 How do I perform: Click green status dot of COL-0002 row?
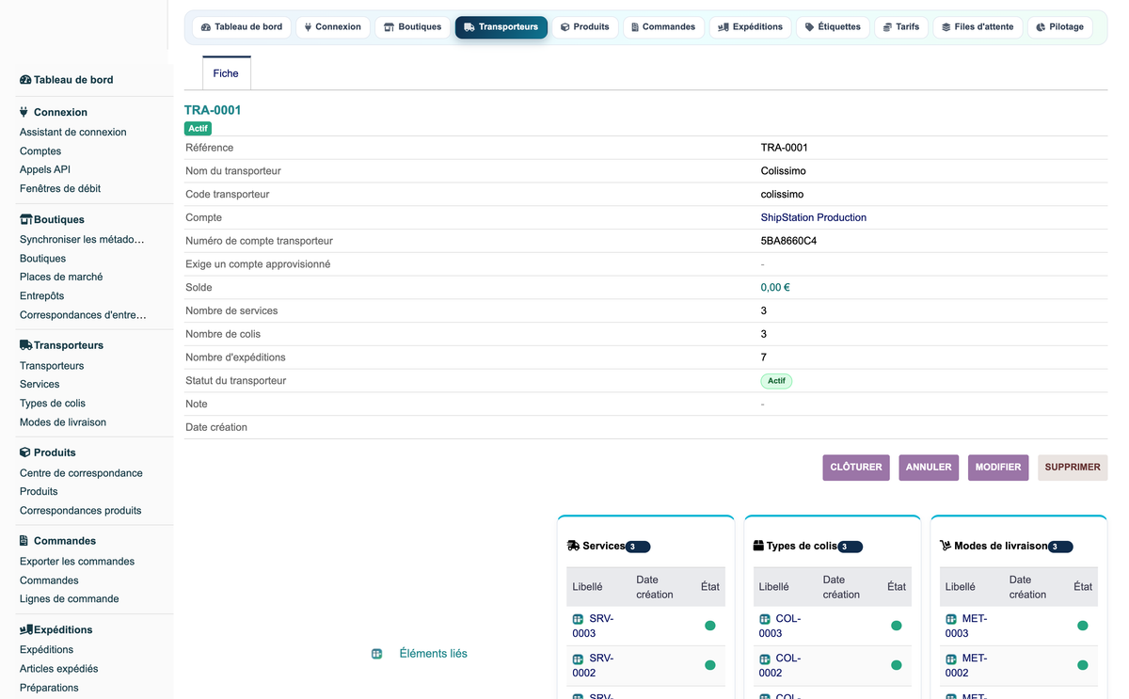tap(897, 665)
